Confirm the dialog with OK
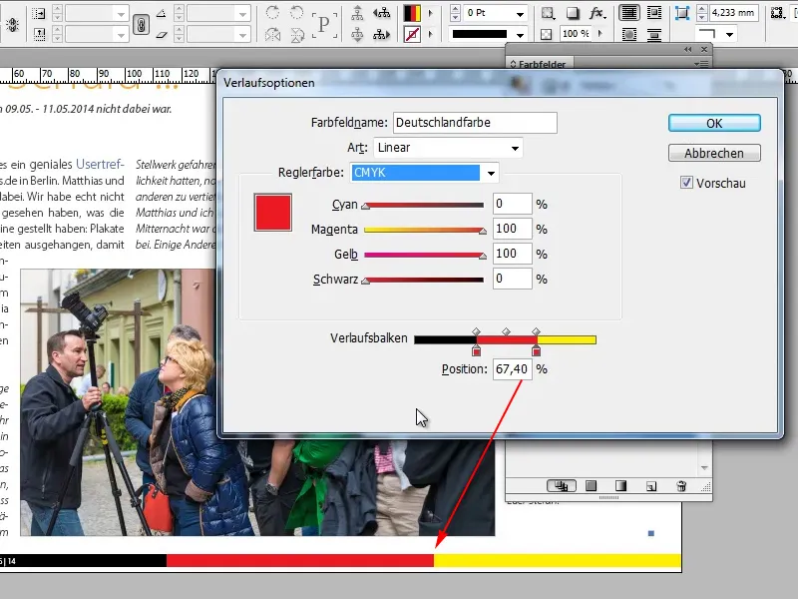This screenshot has width=798, height=599. pos(714,122)
